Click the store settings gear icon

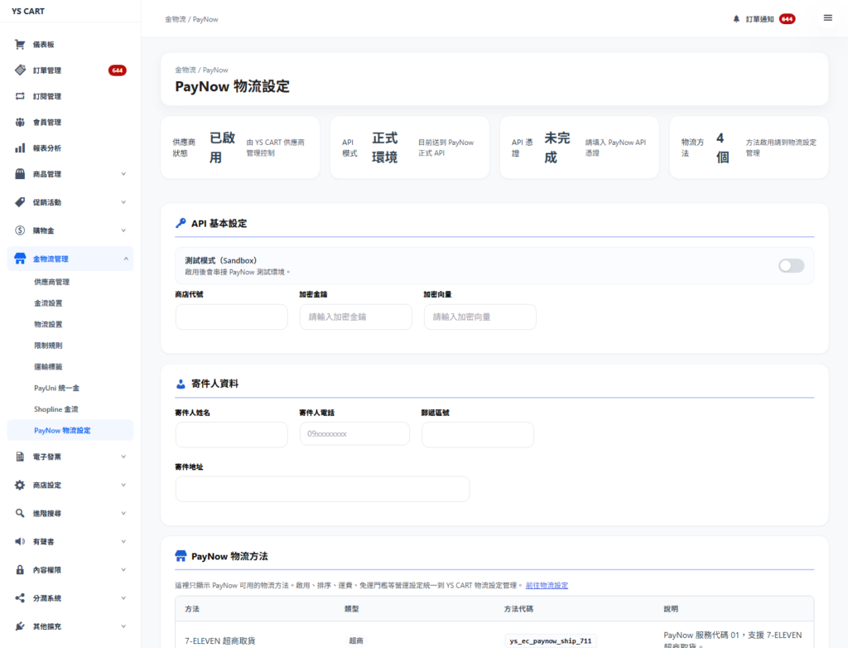20,485
